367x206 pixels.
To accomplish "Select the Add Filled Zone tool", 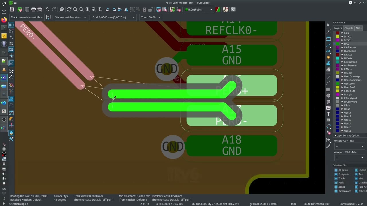I will coord(328,63).
